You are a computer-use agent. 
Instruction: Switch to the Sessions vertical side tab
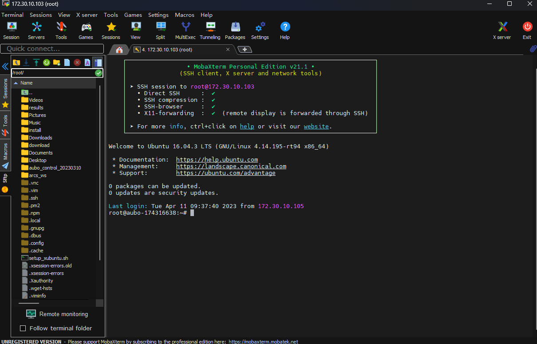[x=5, y=88]
